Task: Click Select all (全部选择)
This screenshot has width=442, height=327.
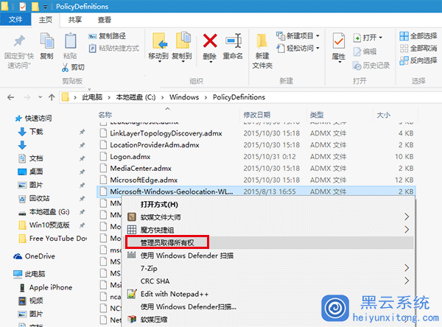Action: click(x=418, y=36)
